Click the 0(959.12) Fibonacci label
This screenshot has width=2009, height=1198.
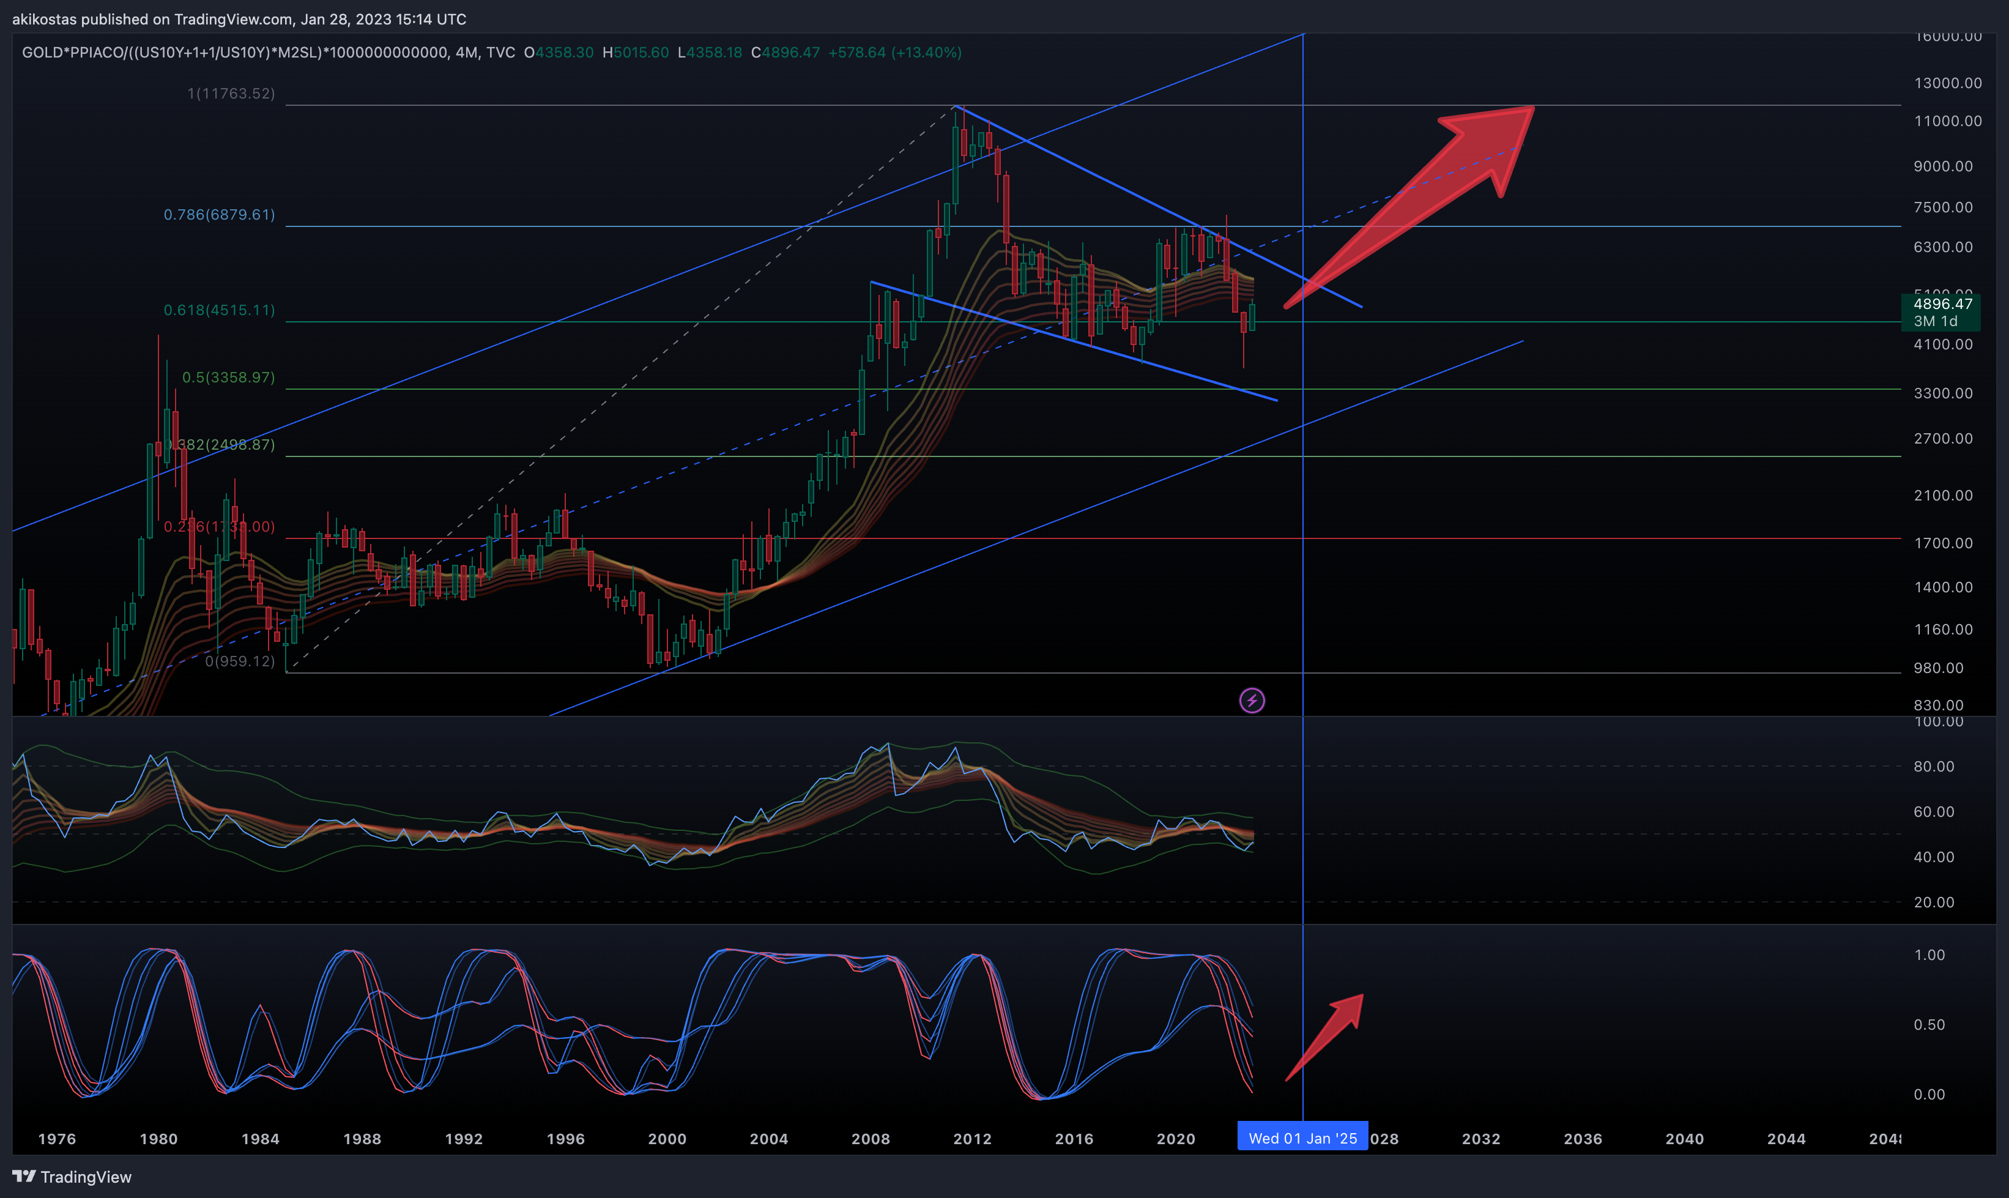pyautogui.click(x=240, y=661)
